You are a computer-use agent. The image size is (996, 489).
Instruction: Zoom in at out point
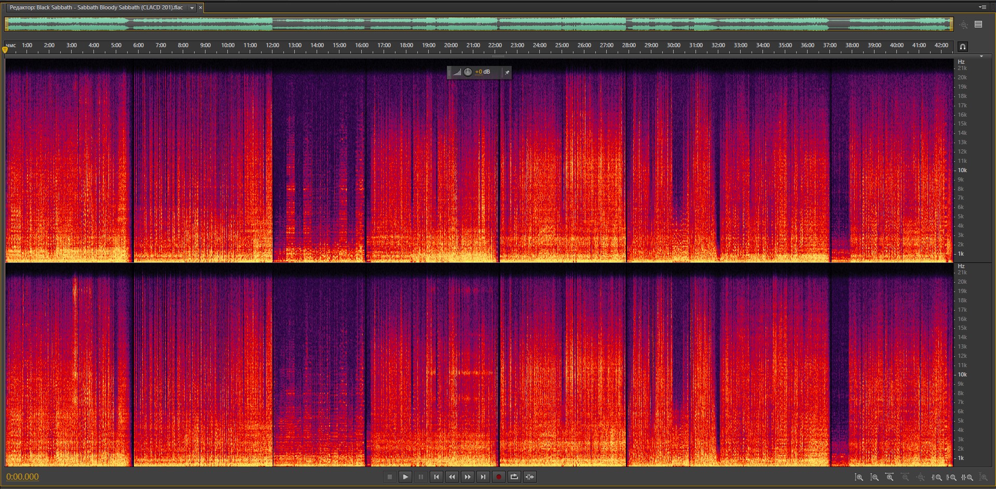click(x=951, y=477)
